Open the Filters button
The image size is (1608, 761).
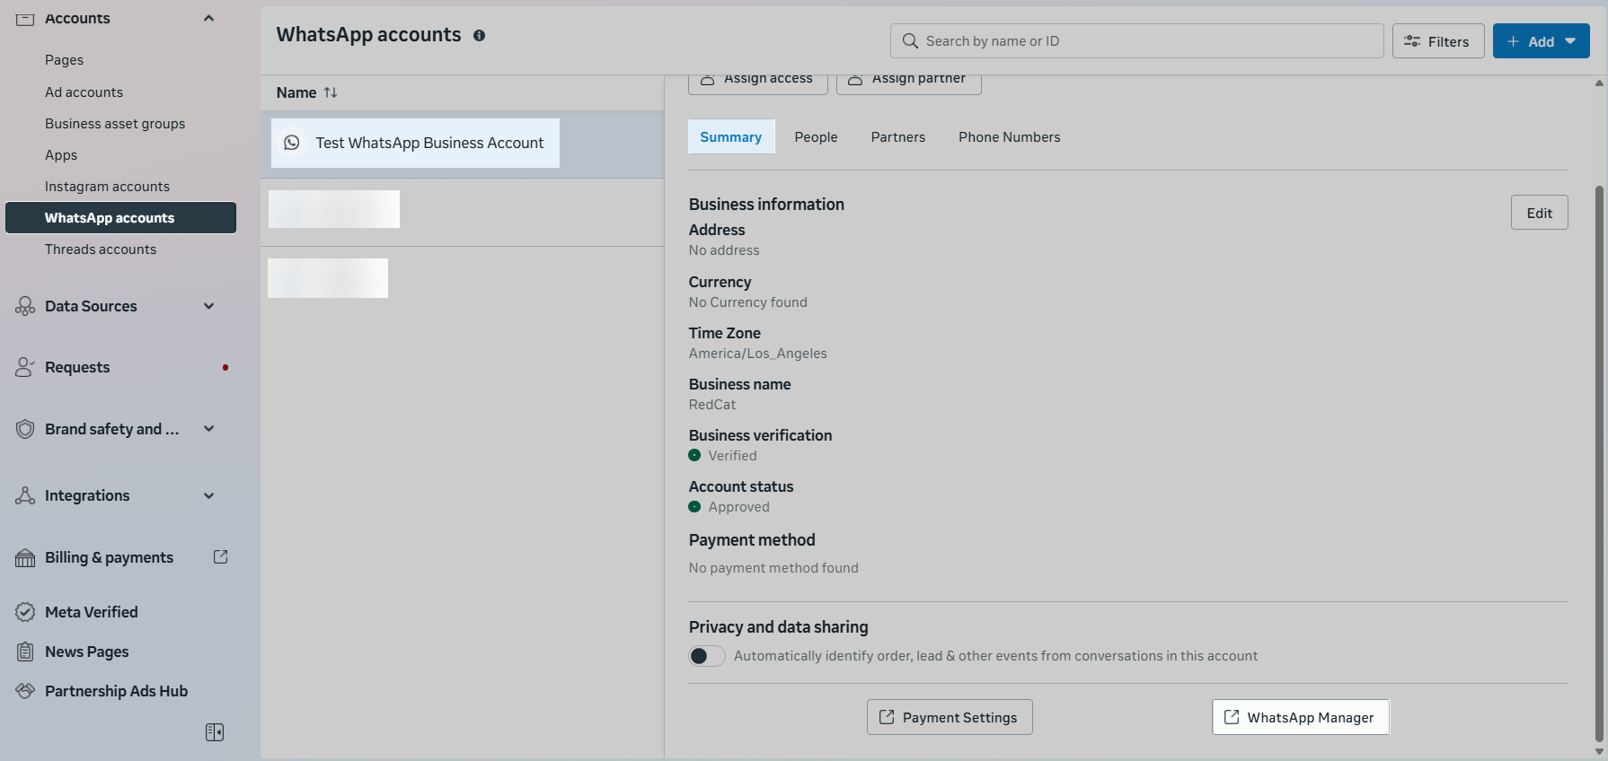click(1437, 41)
